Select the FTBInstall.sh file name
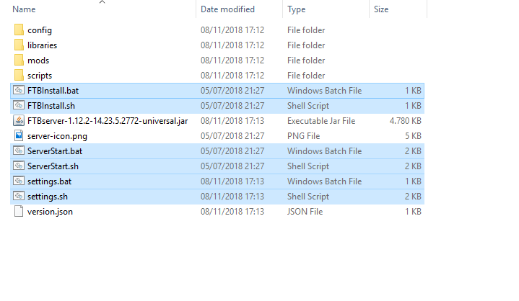The image size is (519, 301). (53, 106)
